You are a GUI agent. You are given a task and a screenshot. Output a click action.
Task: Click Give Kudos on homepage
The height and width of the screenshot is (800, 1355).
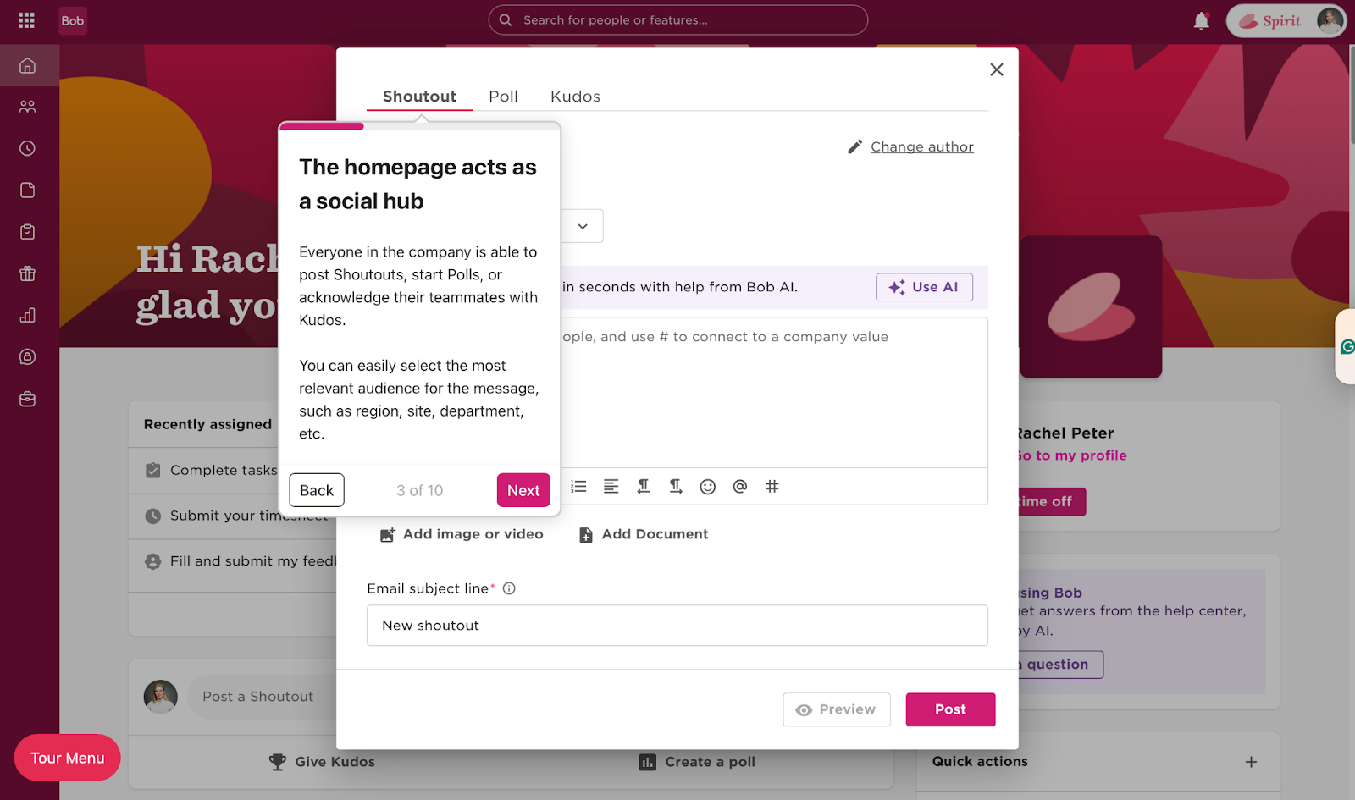[322, 762]
